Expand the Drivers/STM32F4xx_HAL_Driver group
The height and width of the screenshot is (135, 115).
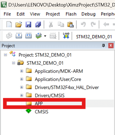22,87
